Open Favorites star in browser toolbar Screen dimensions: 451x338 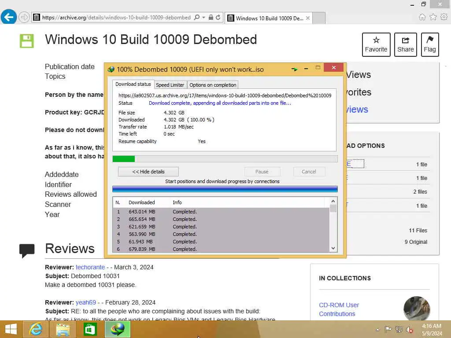coord(433,17)
